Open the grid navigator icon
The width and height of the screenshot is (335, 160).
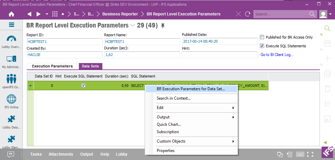point(55,14)
